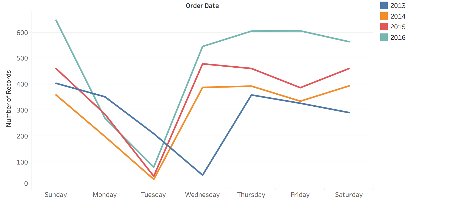Select the Number of Records axis title
This screenshot has height=199, width=453.
pos(8,98)
